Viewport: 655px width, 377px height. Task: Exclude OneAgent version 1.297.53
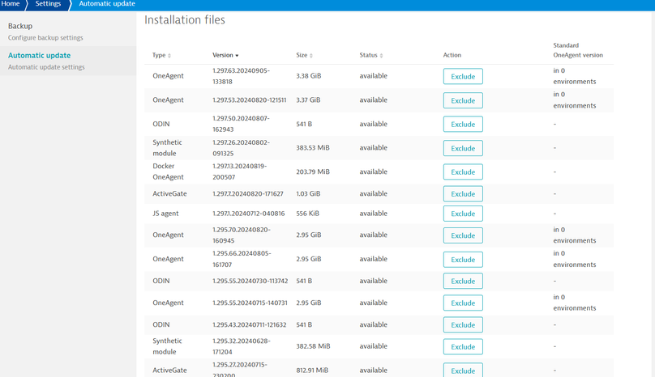(463, 100)
